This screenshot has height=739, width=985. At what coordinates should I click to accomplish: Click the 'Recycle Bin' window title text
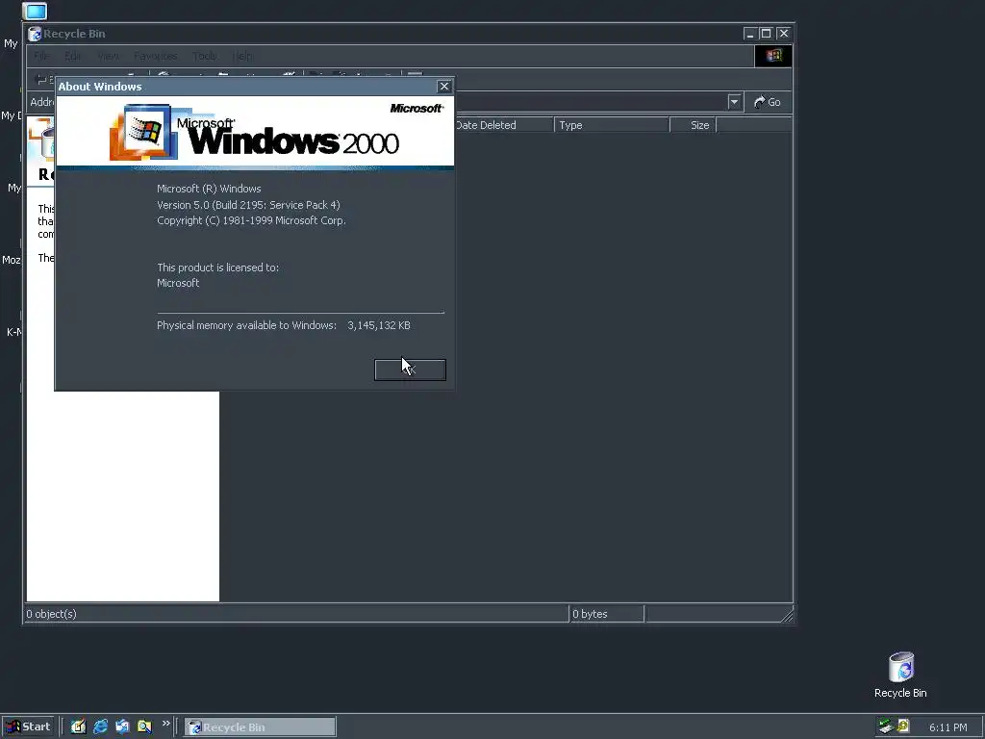tap(74, 34)
